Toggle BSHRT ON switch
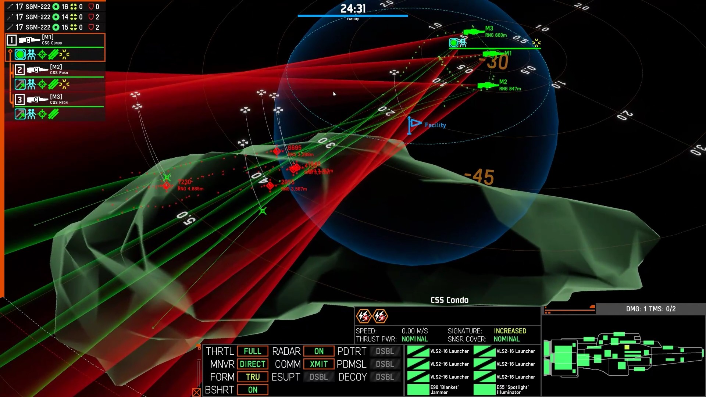The width and height of the screenshot is (706, 397). [x=253, y=390]
